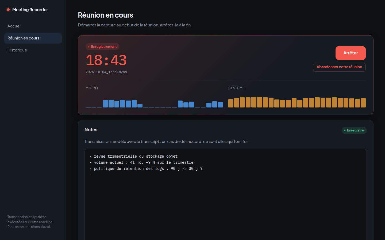Click the green Enregistré saved badge
385x240 pixels.
(354, 130)
